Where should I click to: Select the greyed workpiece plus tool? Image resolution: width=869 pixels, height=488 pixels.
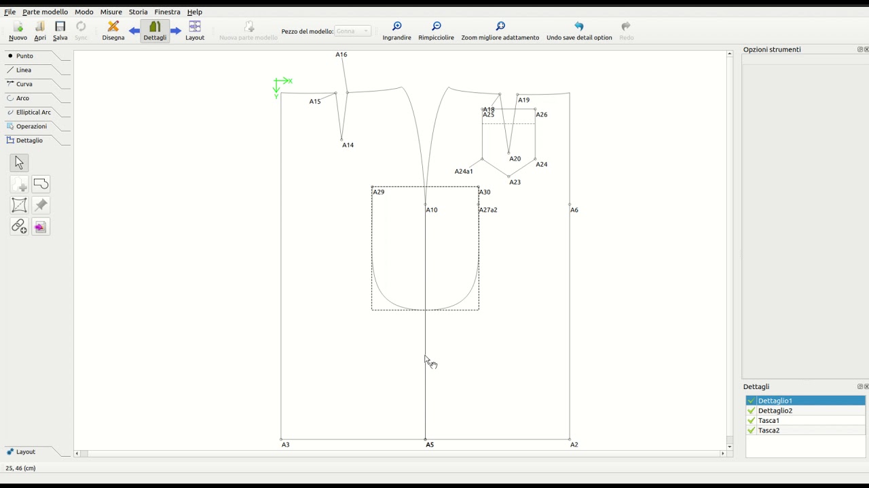coord(19,184)
